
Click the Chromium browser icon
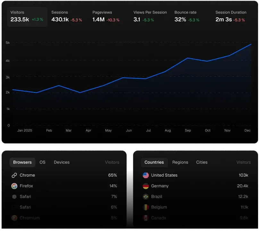tap(14, 218)
